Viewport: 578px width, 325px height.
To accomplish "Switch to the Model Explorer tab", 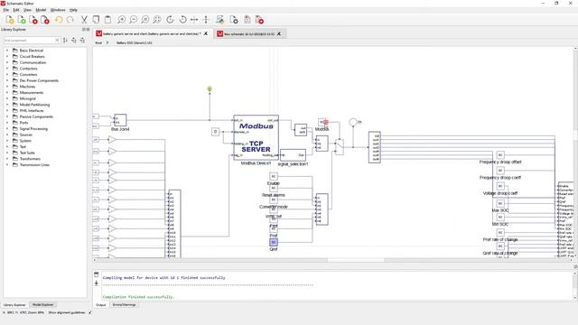I will (x=43, y=305).
